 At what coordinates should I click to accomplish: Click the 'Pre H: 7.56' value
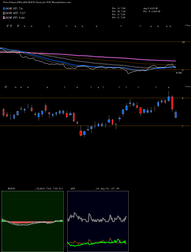[119, 11]
